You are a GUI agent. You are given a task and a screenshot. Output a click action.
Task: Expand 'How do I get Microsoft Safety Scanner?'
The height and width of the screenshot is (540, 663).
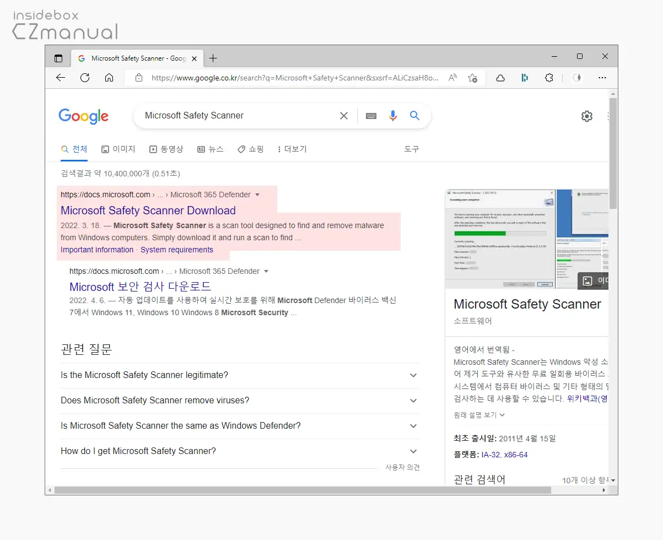[x=240, y=451]
